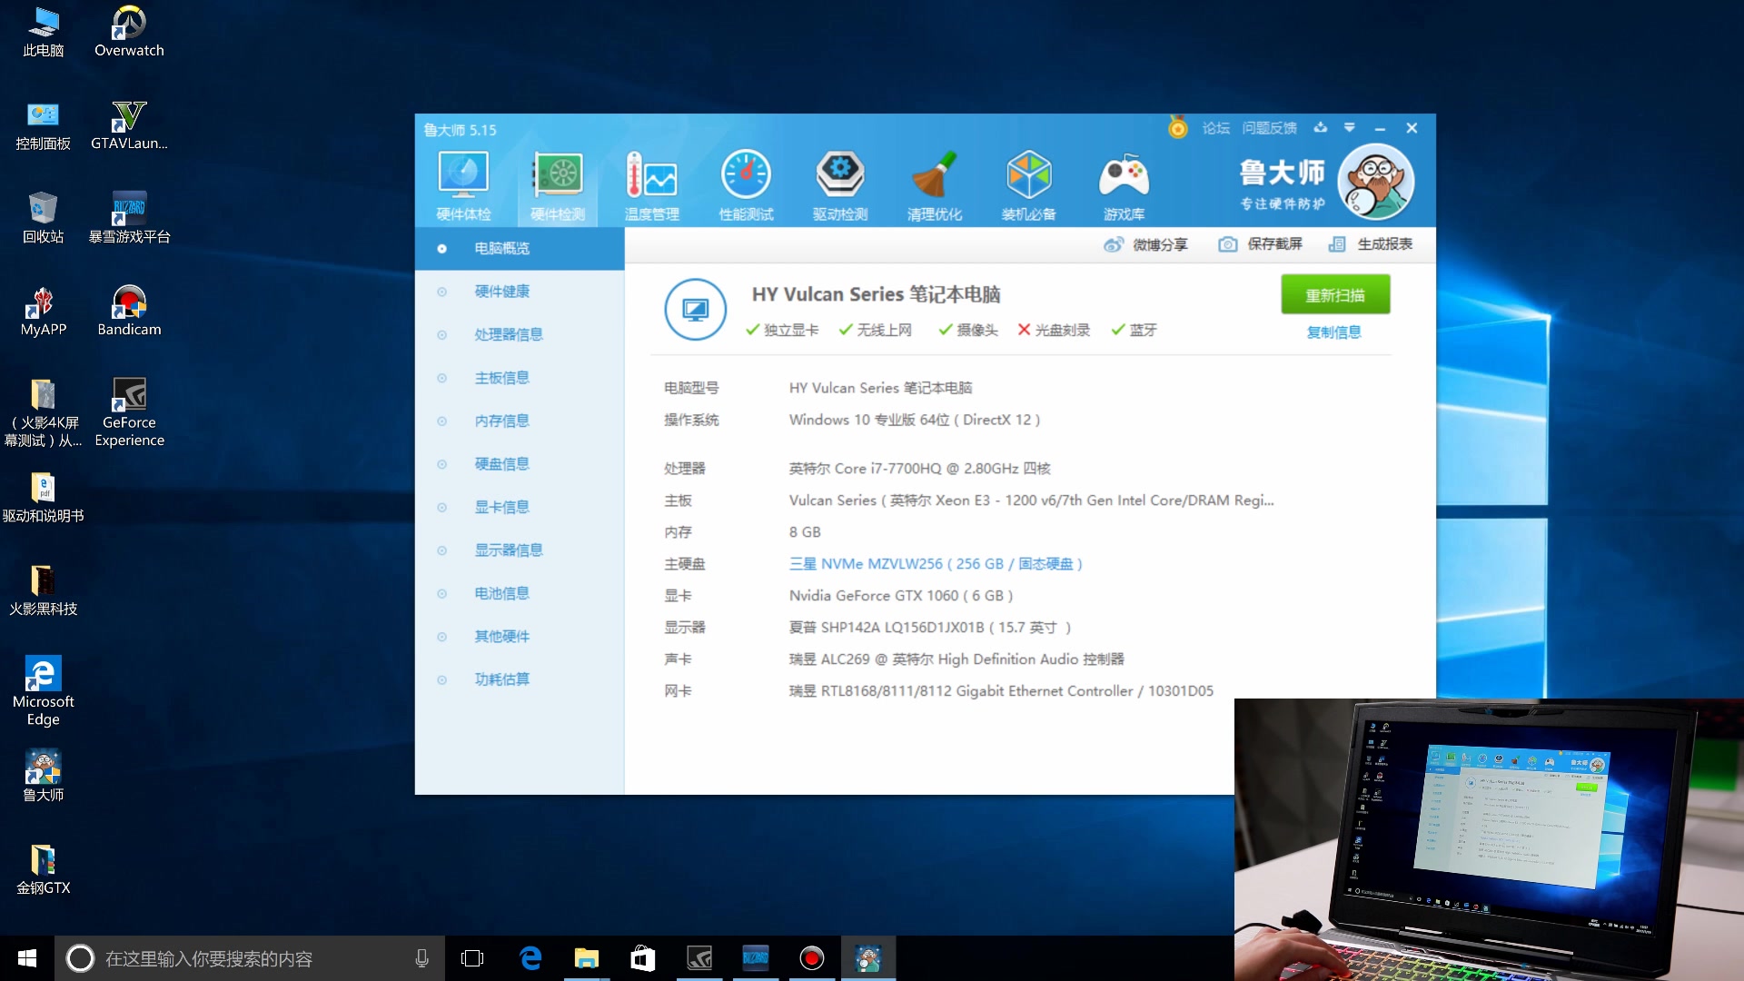Screen dimensions: 1744x981
Task: Click the gold medal icon in title bar
Action: pos(1178,128)
